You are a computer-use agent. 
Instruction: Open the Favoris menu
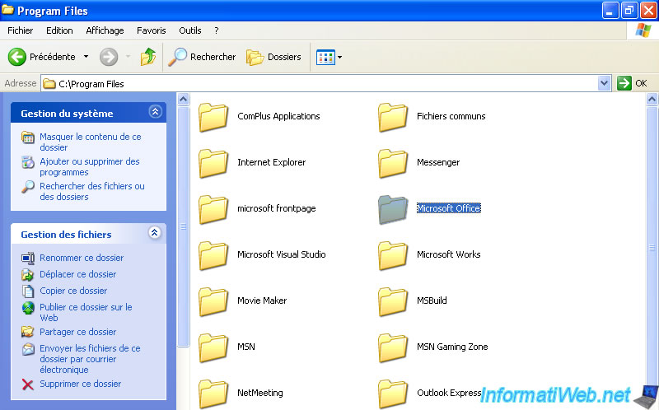(x=152, y=30)
